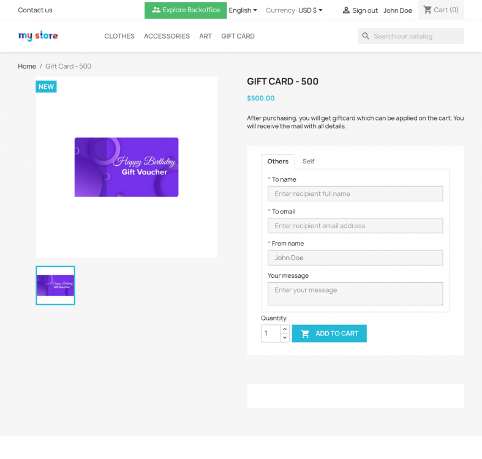Open the English language dropdown
Screen dimensions: 482x459
[x=243, y=10]
